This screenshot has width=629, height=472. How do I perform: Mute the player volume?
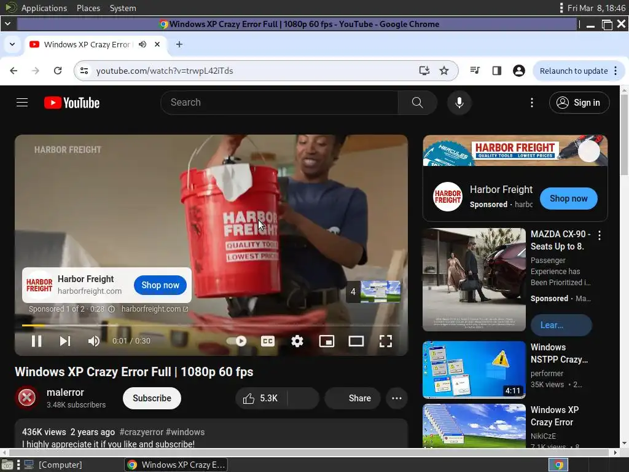click(x=94, y=341)
